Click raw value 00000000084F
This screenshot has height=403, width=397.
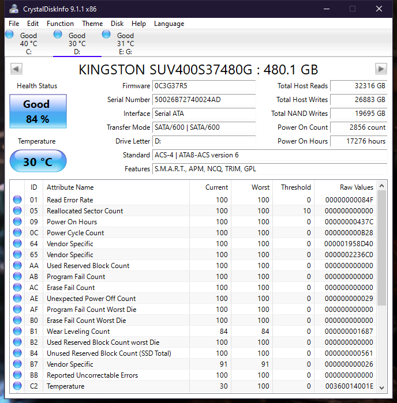(349, 199)
